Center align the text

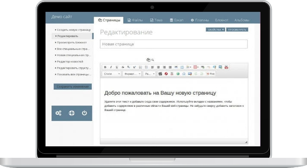pos(158,67)
